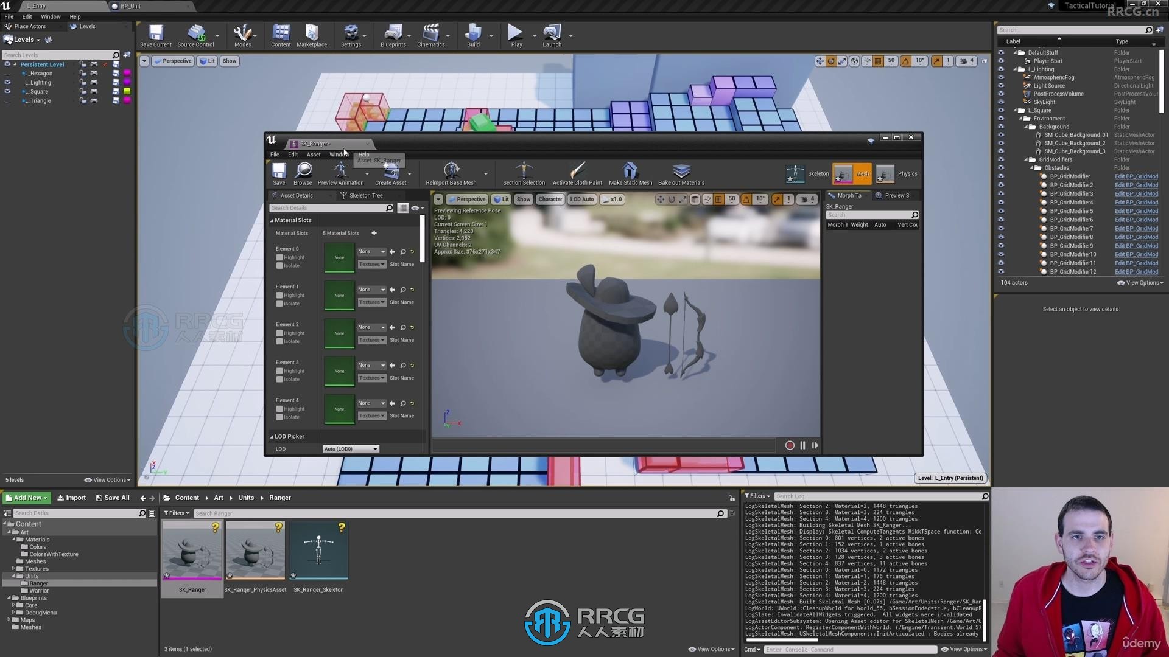Select the Play simulation button
This screenshot has width=1169, height=657.
(x=514, y=35)
